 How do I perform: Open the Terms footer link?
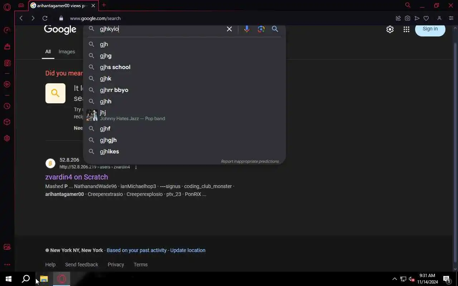141,265
